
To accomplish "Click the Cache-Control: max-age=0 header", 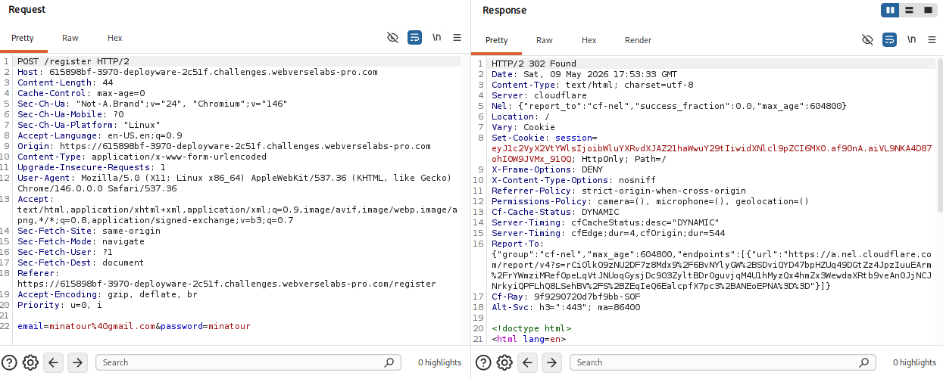I will click(x=81, y=93).
